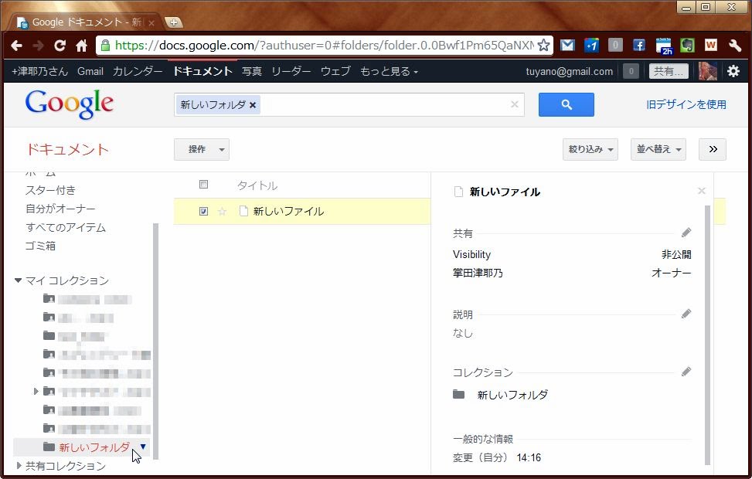Open the 操作 dropdown menu
Screen dimensions: 752x479
pyautogui.click(x=201, y=149)
